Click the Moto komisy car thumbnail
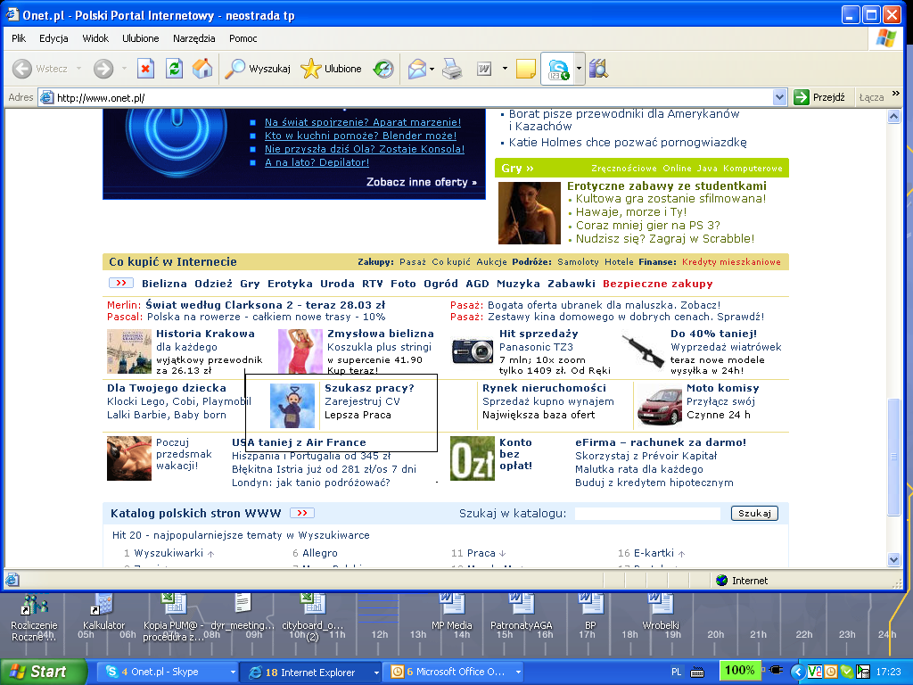This screenshot has width=913, height=685. pos(659,405)
